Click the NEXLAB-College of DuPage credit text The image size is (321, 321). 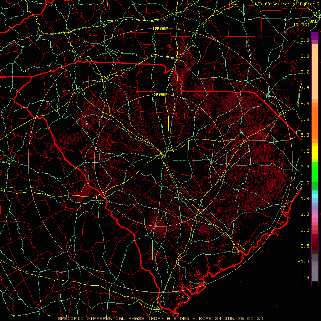tap(285, 4)
